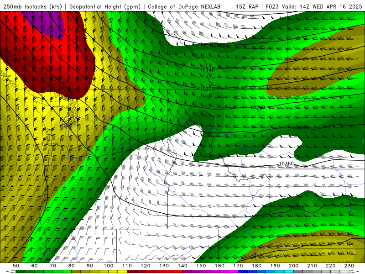Click the left arrow end of color bar

coord(11,271)
